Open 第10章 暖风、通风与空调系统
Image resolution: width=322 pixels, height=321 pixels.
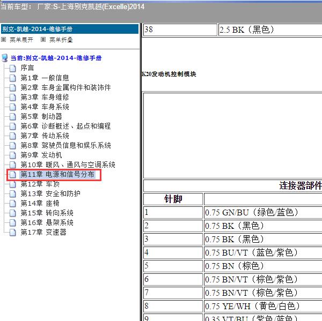tap(68, 165)
